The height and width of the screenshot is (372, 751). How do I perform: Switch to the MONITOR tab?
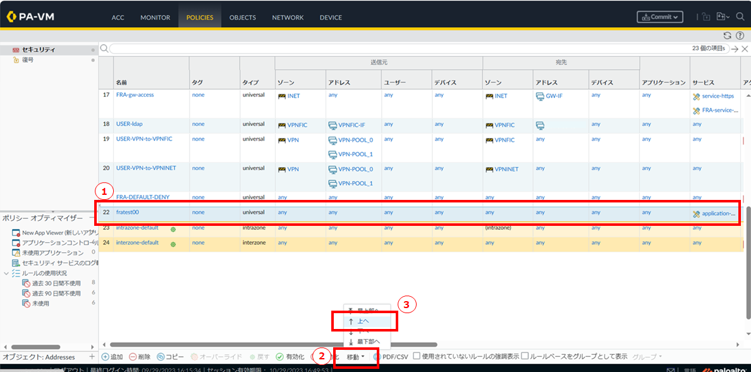click(155, 18)
